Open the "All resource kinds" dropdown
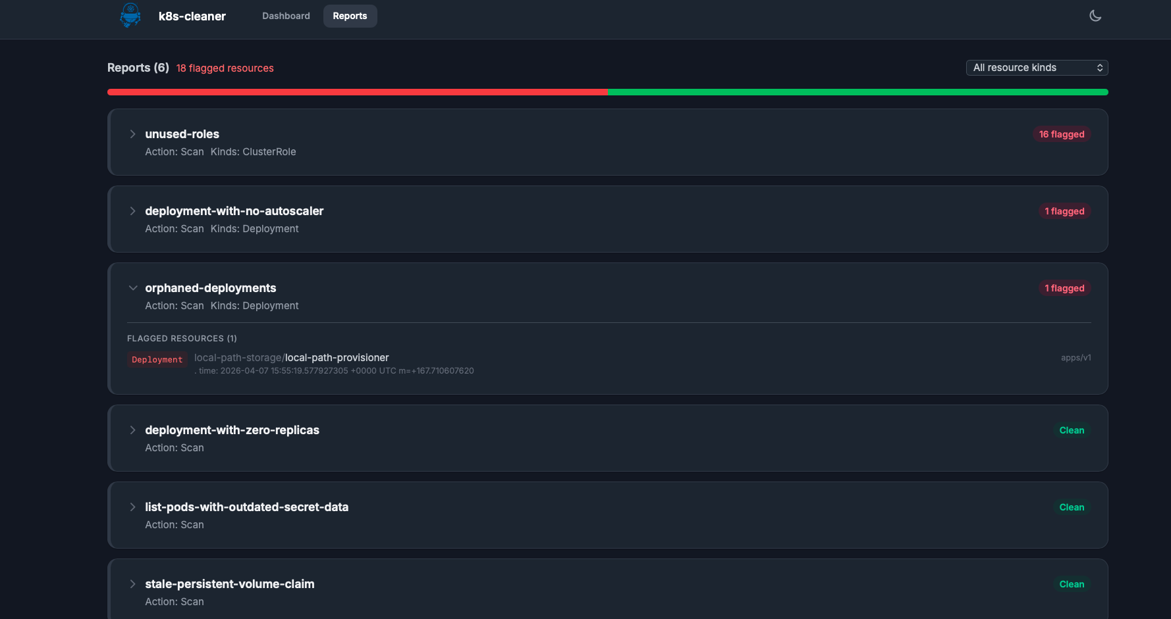This screenshot has width=1171, height=619. (1037, 68)
